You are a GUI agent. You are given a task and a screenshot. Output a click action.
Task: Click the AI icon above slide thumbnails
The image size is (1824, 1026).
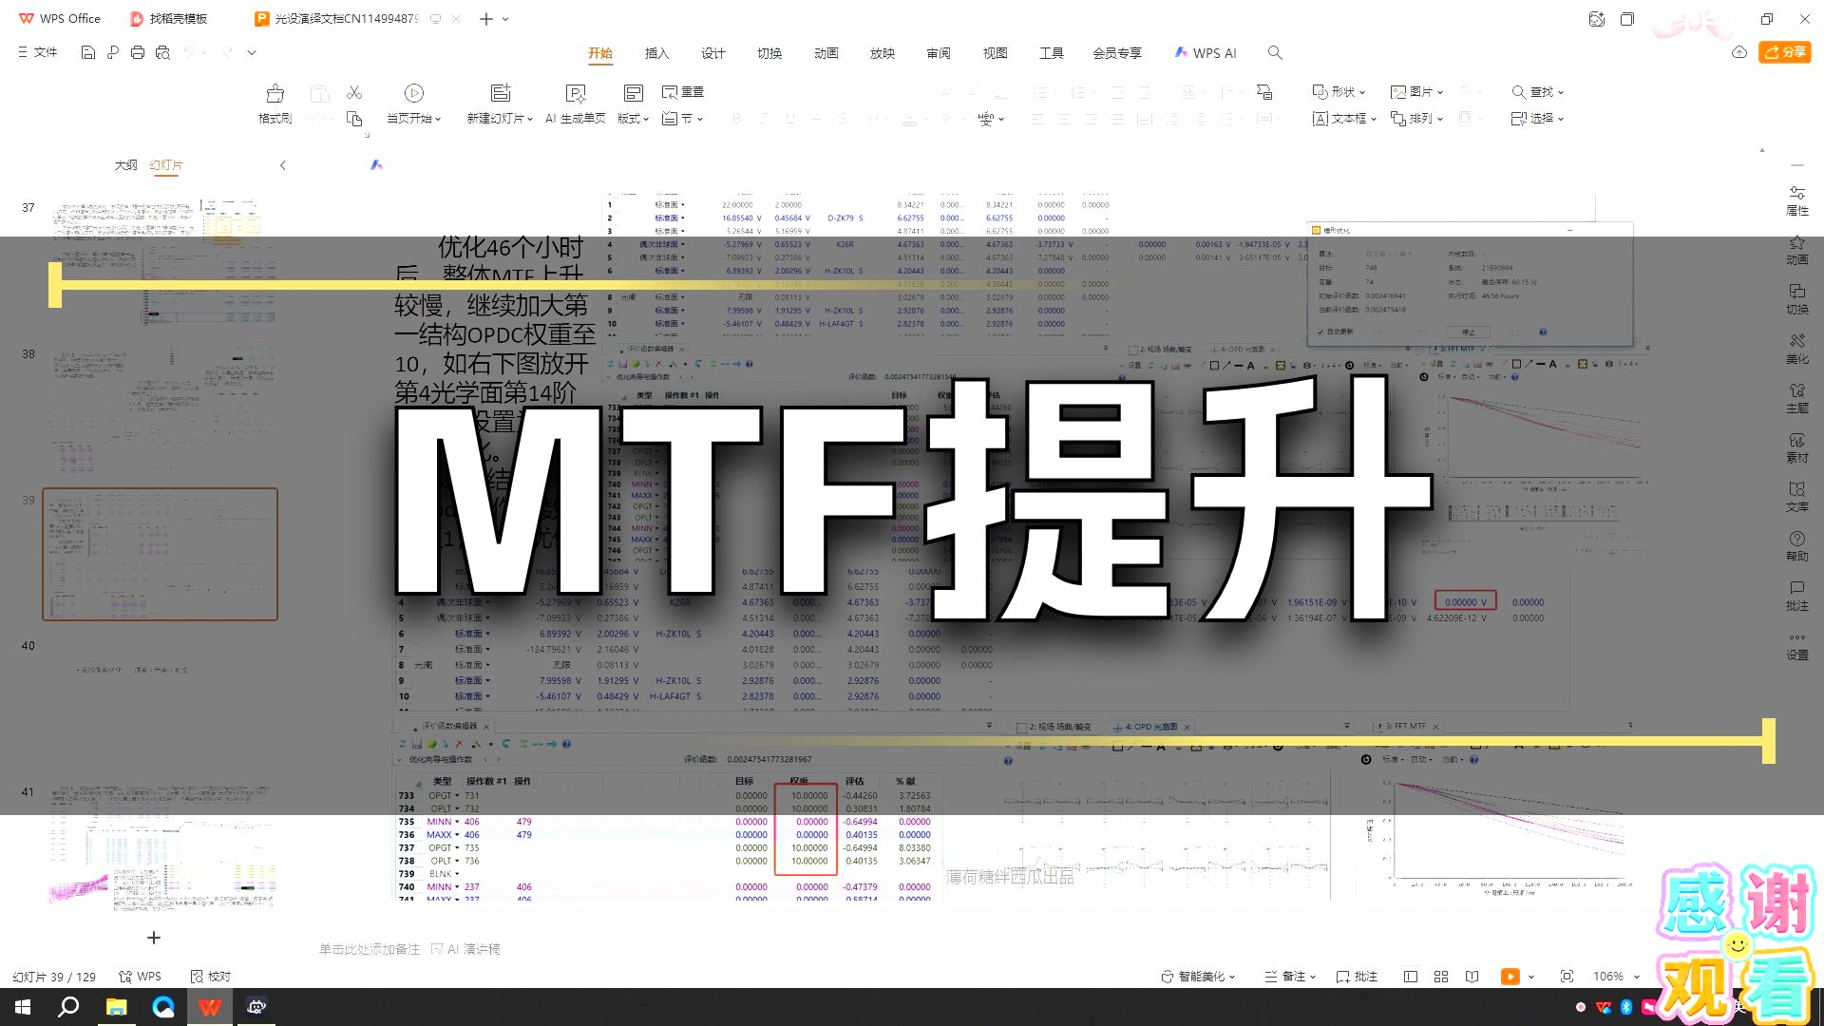[x=376, y=165]
